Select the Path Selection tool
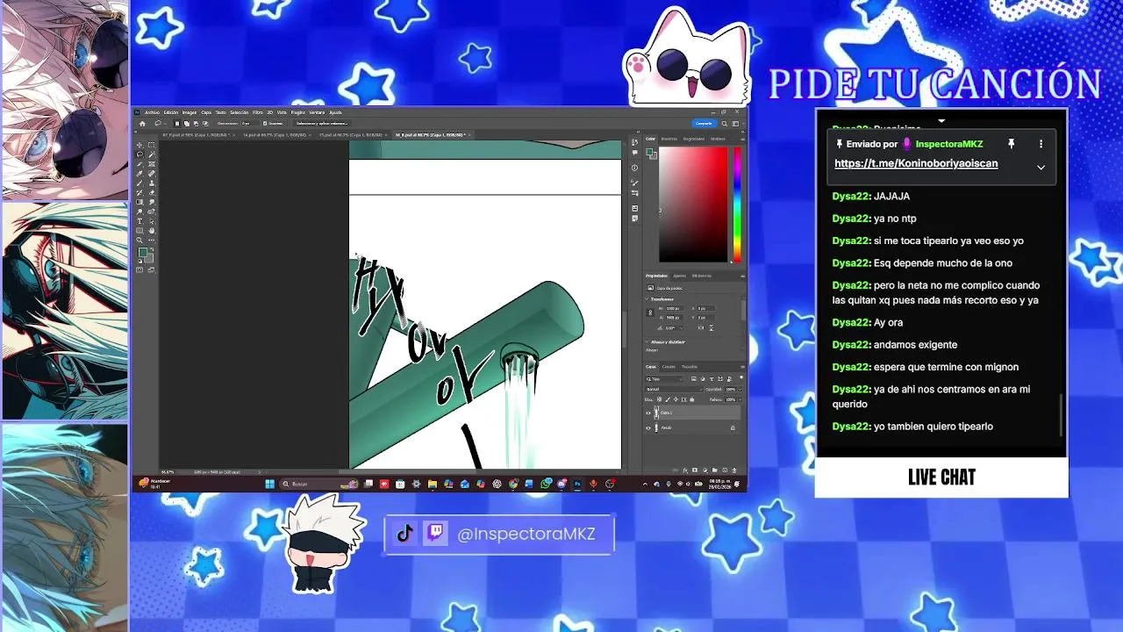The image size is (1123, 632). (x=152, y=221)
